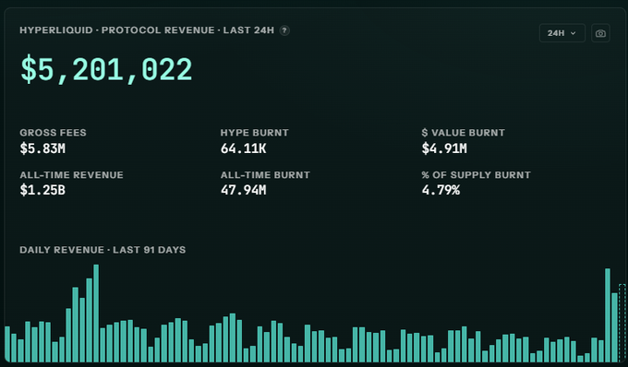Select the $ Value Burnt figure $4.91M
The image size is (628, 367).
click(x=444, y=148)
